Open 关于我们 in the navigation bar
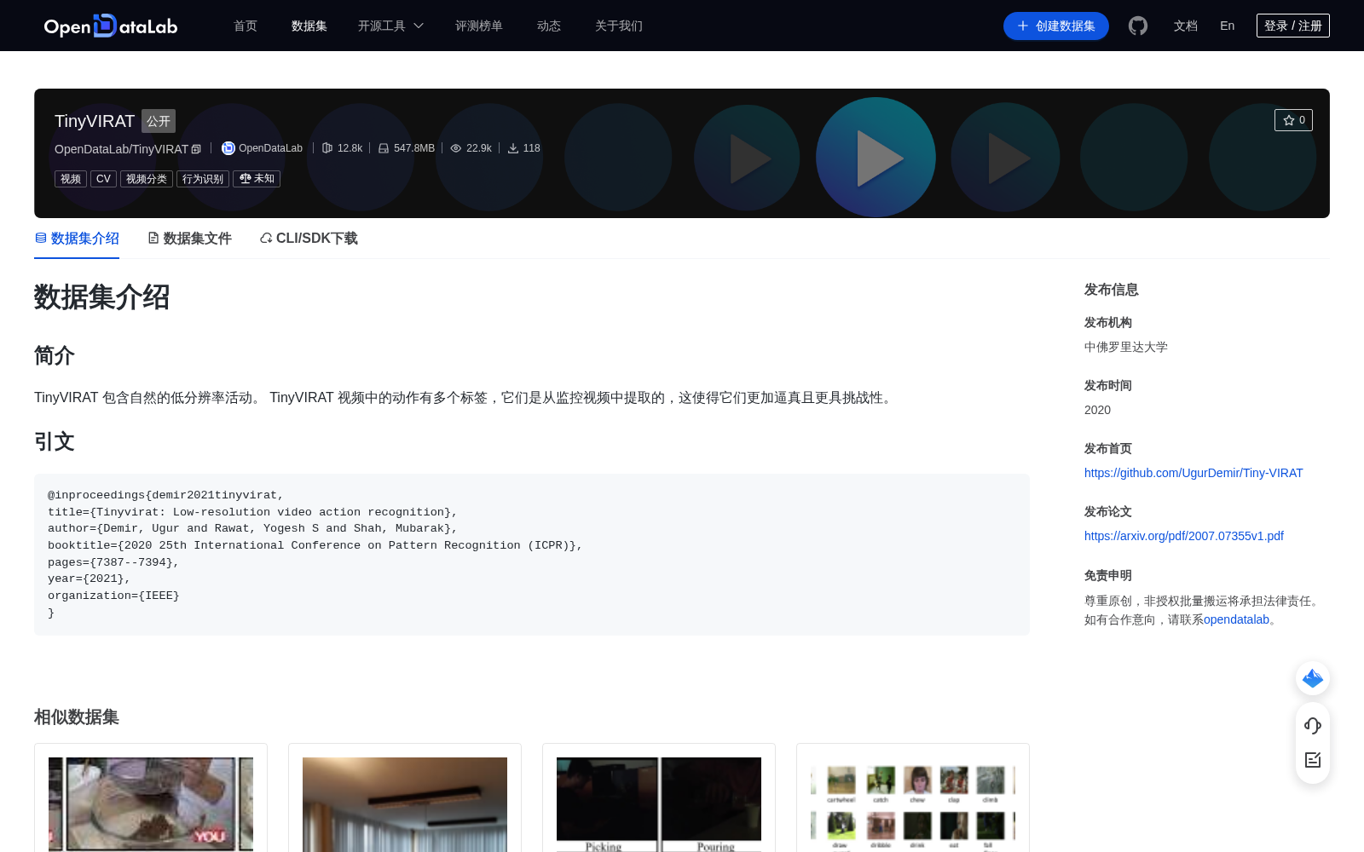Image resolution: width=1364 pixels, height=852 pixels. (x=619, y=26)
